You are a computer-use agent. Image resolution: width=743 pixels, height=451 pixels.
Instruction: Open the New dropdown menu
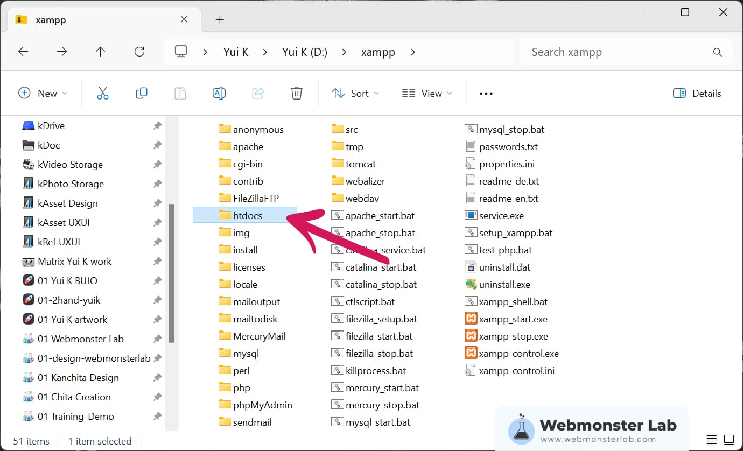pyautogui.click(x=43, y=93)
